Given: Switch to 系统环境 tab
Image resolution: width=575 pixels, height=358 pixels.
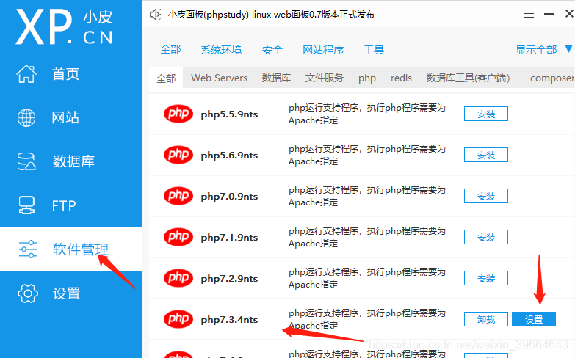Looking at the screenshot, I should pyautogui.click(x=221, y=50).
